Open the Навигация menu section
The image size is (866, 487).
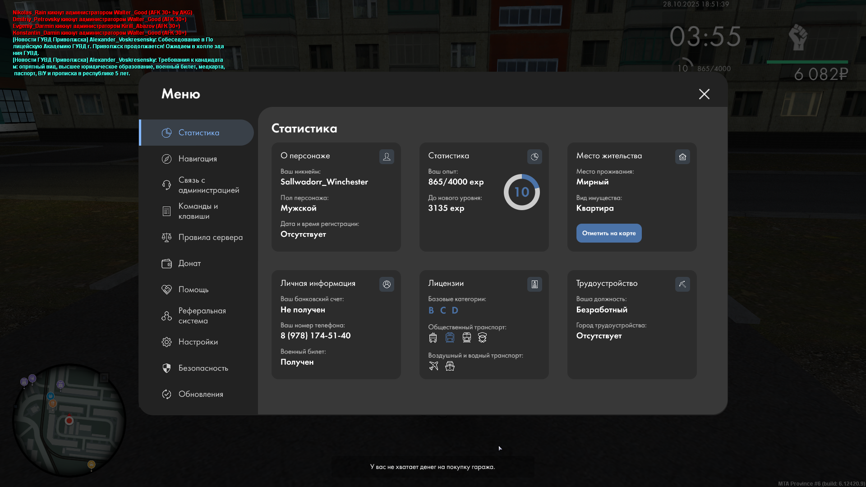[x=198, y=159]
